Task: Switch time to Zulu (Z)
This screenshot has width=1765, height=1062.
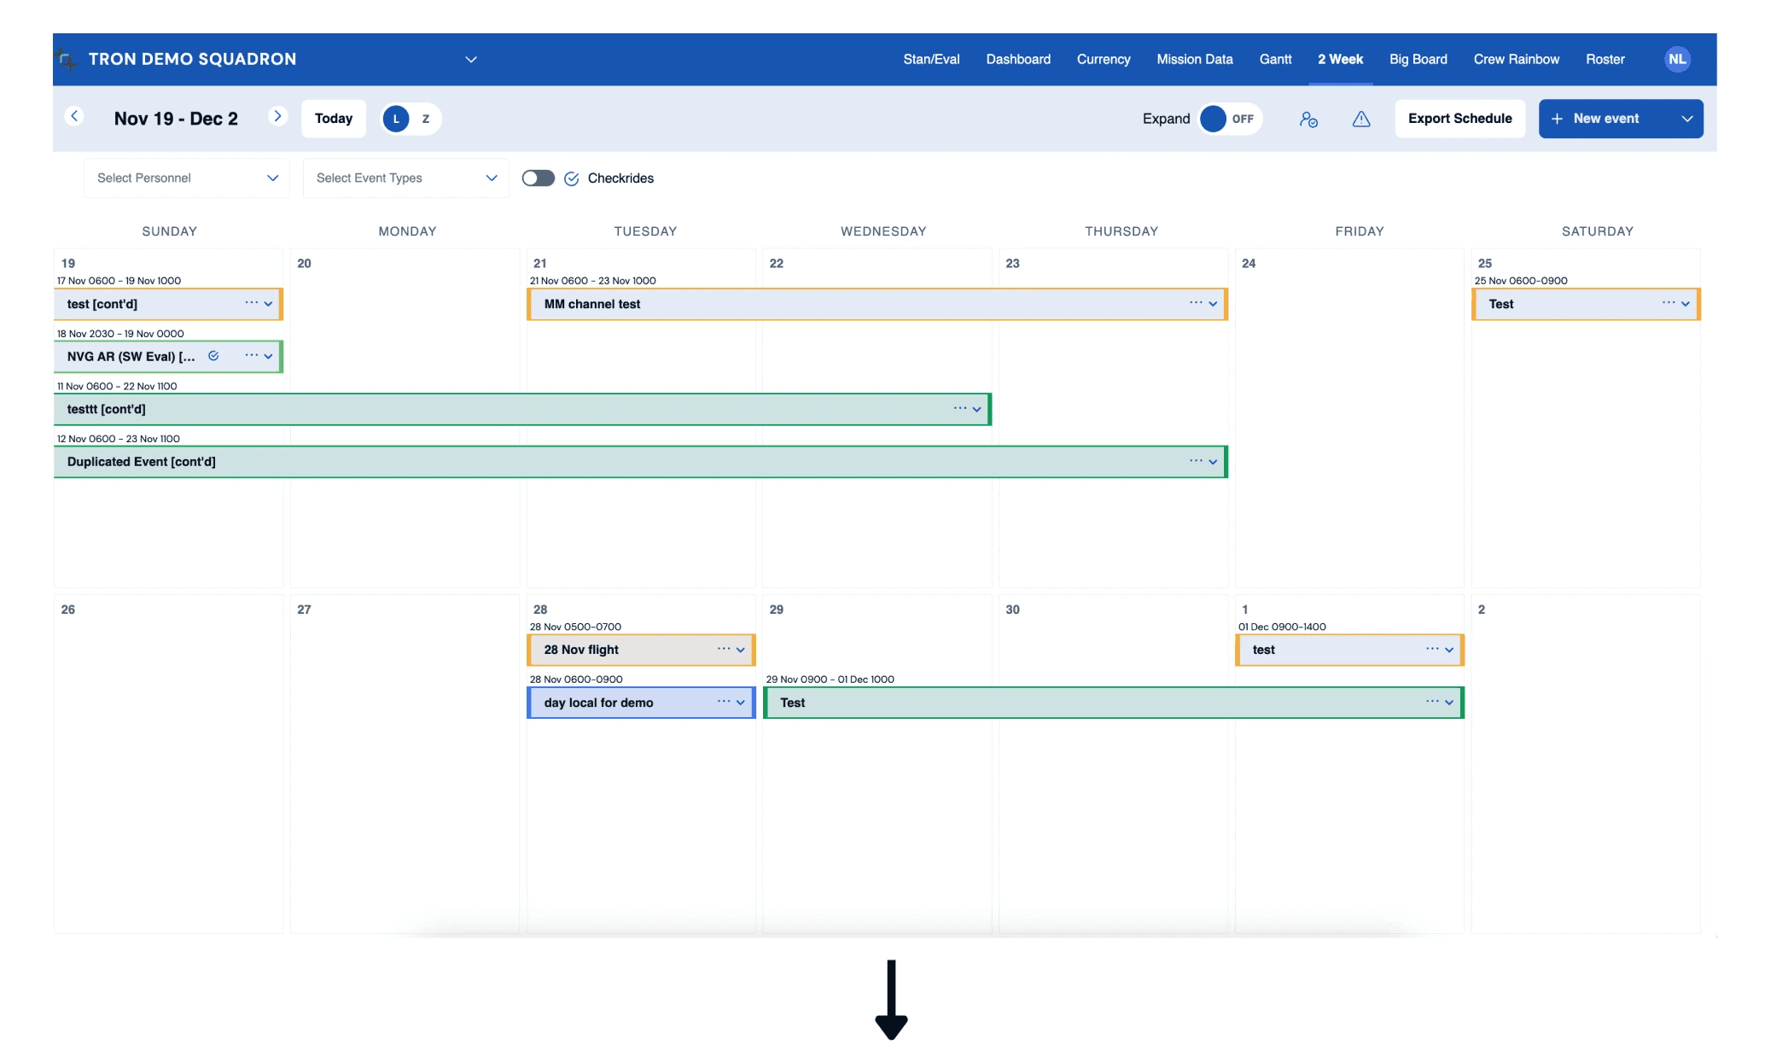Action: 426,119
